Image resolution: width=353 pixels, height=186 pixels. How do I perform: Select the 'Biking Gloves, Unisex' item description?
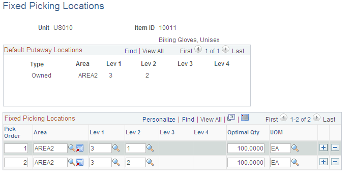coord(189,40)
